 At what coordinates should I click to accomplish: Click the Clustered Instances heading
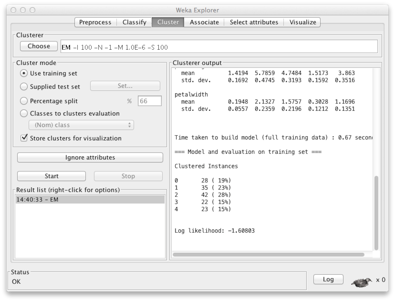[206, 166]
